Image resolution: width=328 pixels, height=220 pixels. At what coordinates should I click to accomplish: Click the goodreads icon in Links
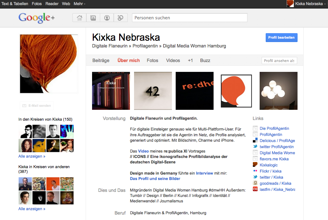click(256, 183)
